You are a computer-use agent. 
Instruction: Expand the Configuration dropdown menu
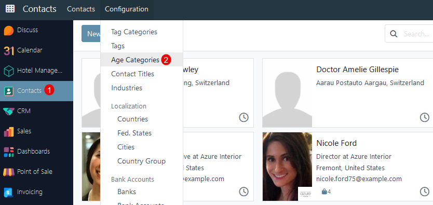127,9
